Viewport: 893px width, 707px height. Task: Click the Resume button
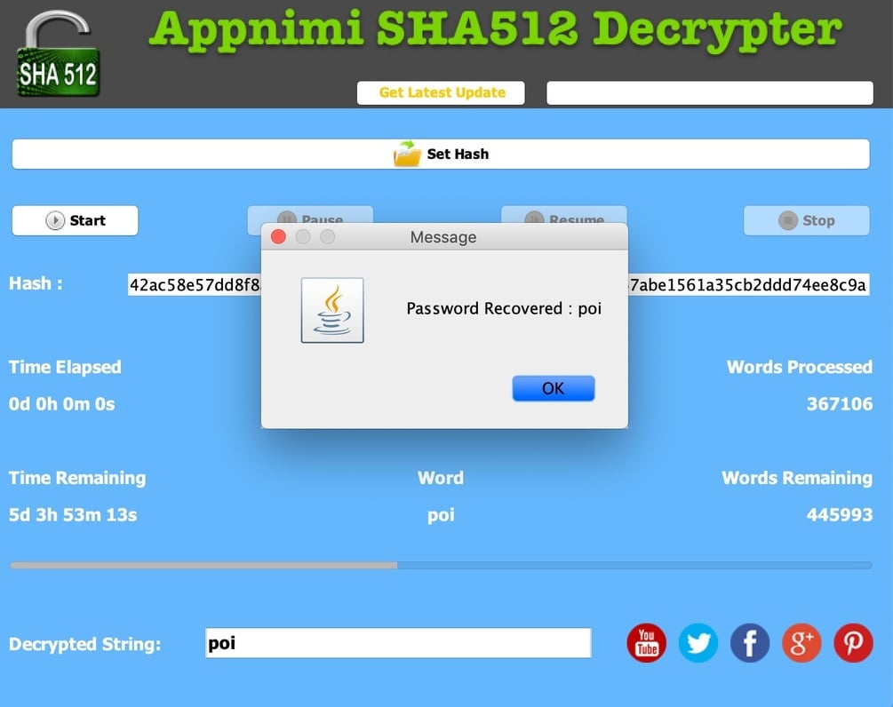pyautogui.click(x=564, y=215)
